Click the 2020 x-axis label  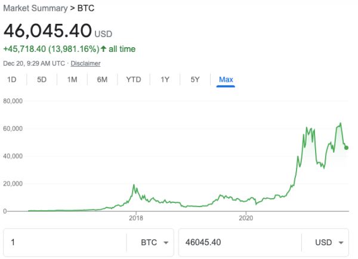[x=246, y=218]
